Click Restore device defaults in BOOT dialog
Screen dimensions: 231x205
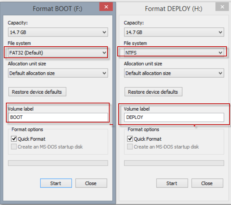[x=37, y=92]
